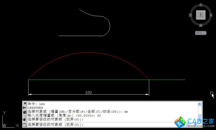The width and height of the screenshot is (216, 130).
Task: Click the command line input field
Action: click(125, 125)
